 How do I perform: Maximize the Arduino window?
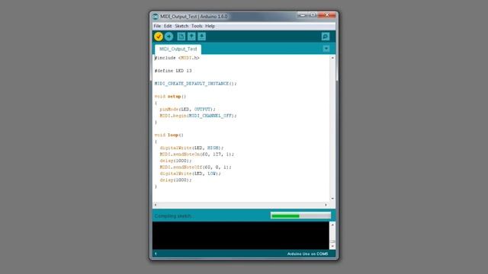[x=313, y=15]
